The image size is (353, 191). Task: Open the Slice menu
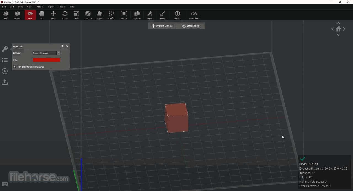coord(20,7)
